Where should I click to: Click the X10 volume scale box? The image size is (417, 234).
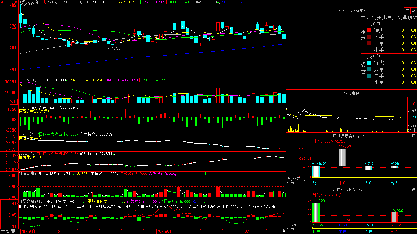click(x=14, y=102)
